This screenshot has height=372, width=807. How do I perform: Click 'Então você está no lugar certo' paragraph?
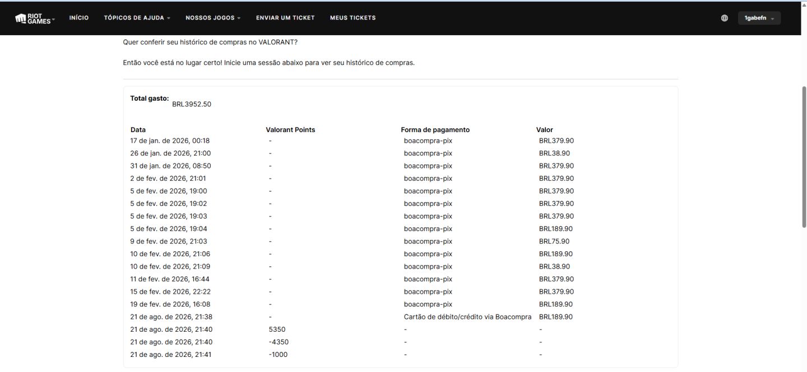[x=269, y=63]
